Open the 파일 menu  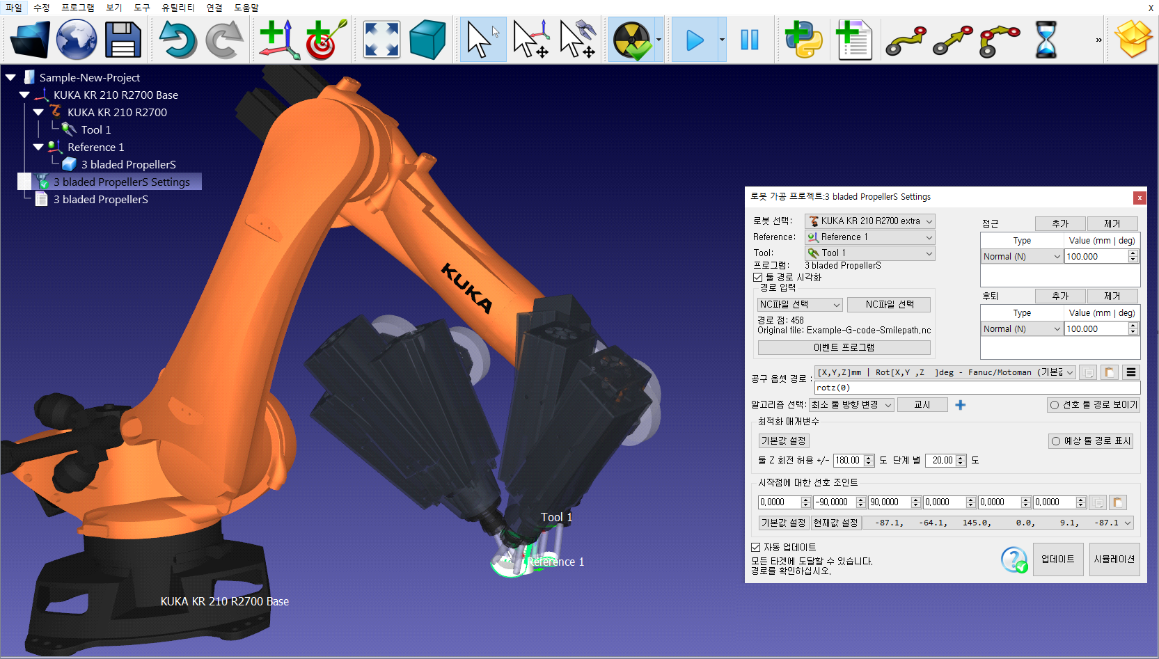click(14, 8)
